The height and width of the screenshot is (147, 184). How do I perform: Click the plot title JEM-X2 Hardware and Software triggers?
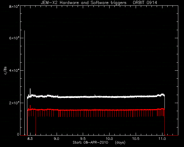pos(84,3)
